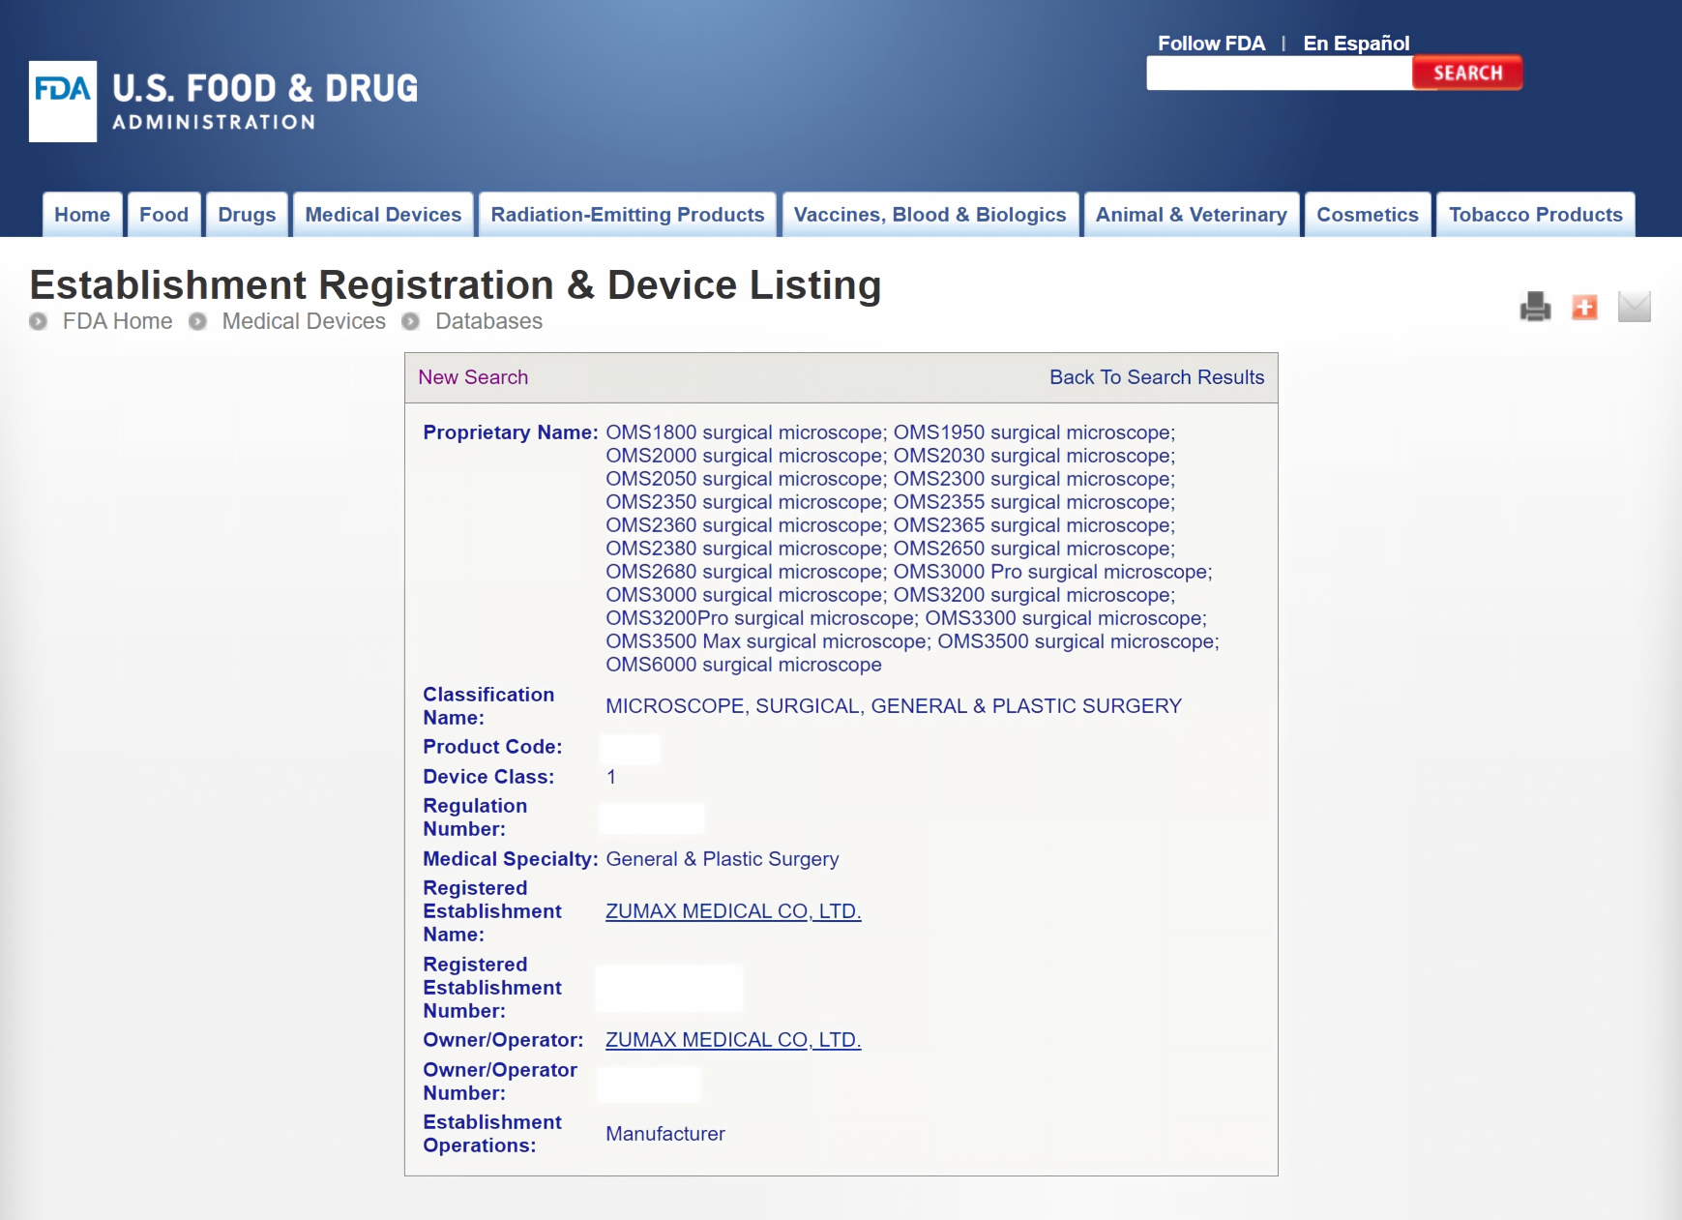Click the Owner/Operator Number label

coord(500,1082)
